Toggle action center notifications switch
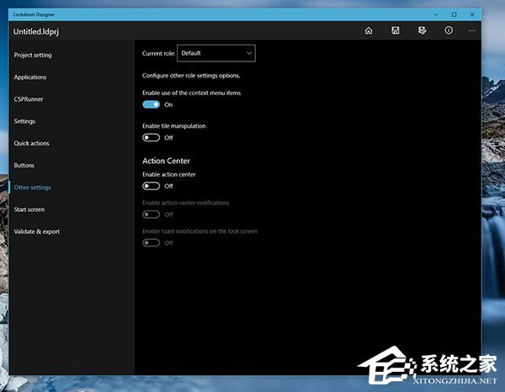 pos(151,215)
